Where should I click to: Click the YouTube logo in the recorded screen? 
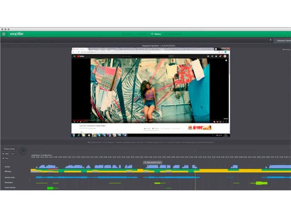pos(81,56)
